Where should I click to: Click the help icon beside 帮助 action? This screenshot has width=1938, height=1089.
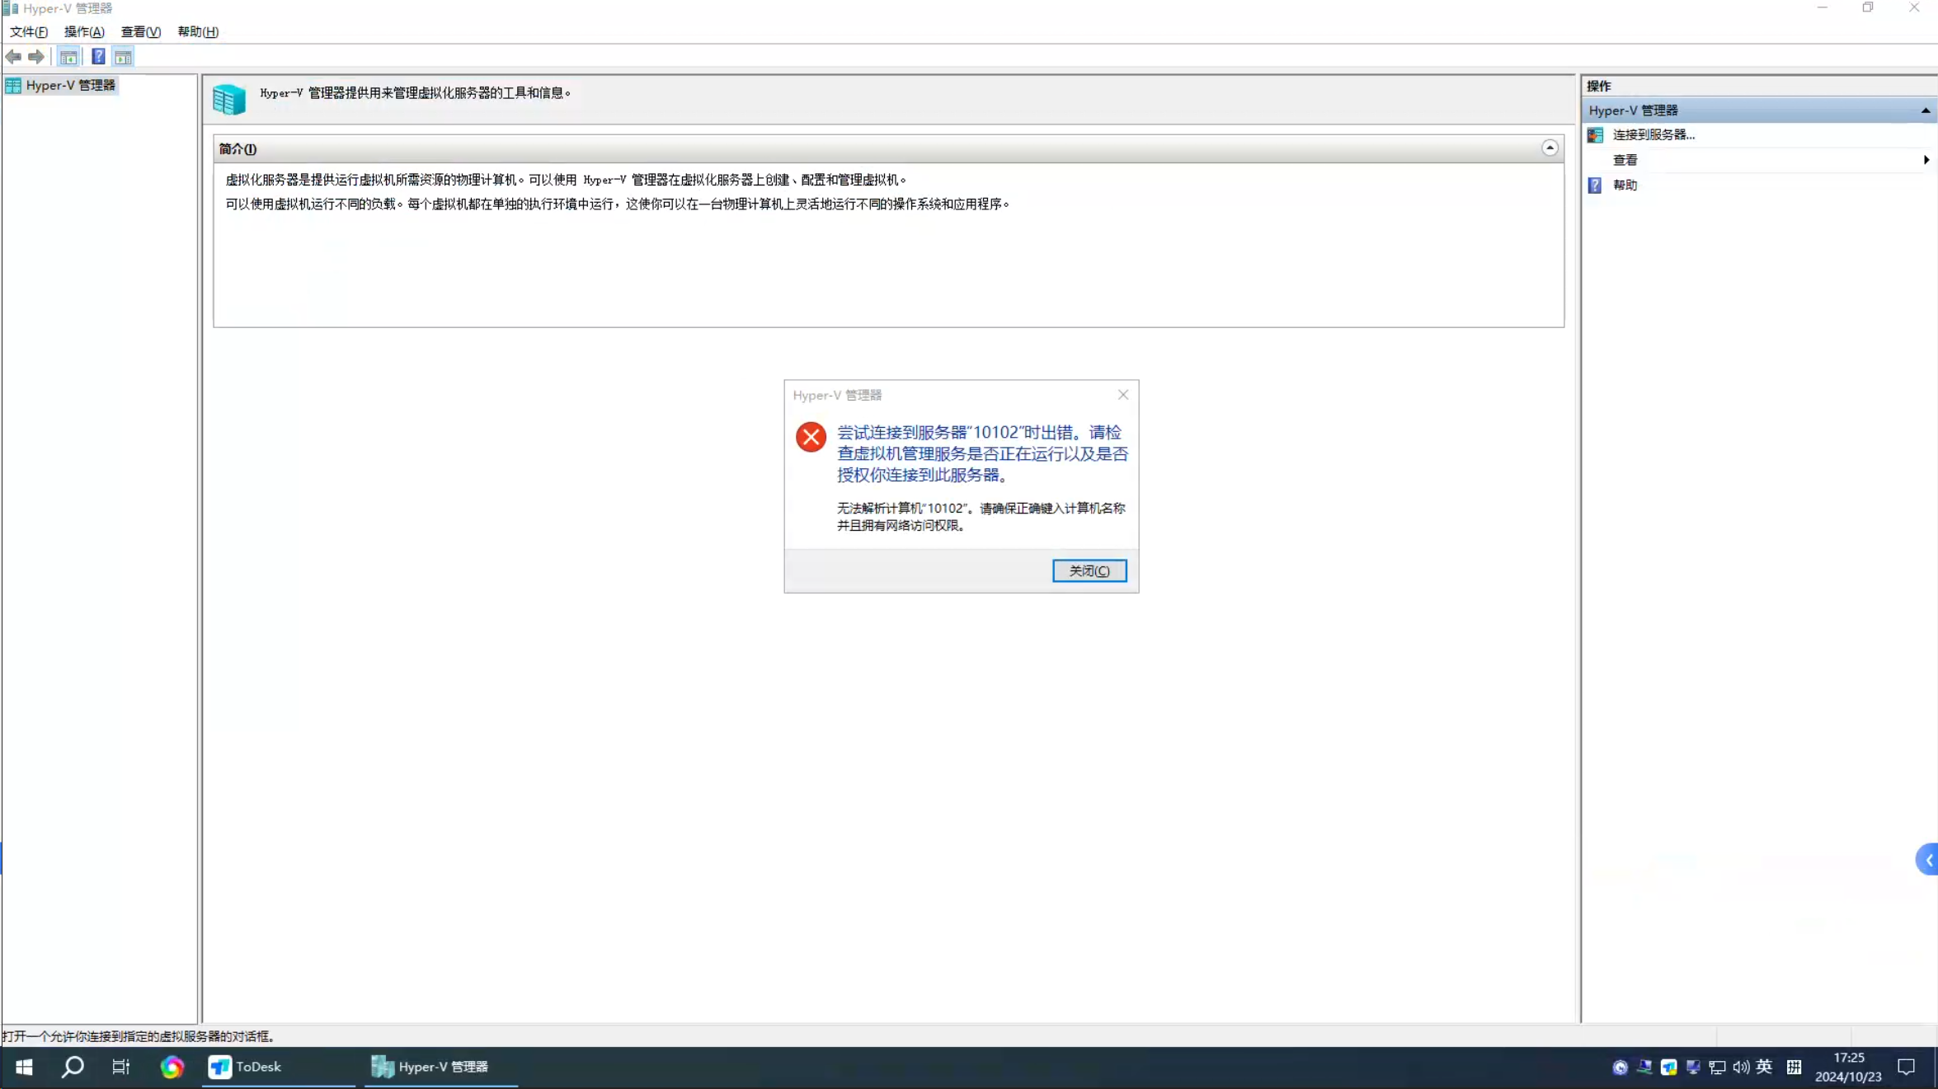tap(1595, 185)
